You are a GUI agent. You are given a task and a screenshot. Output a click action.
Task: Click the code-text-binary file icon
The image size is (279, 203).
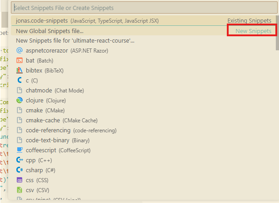coord(20,140)
